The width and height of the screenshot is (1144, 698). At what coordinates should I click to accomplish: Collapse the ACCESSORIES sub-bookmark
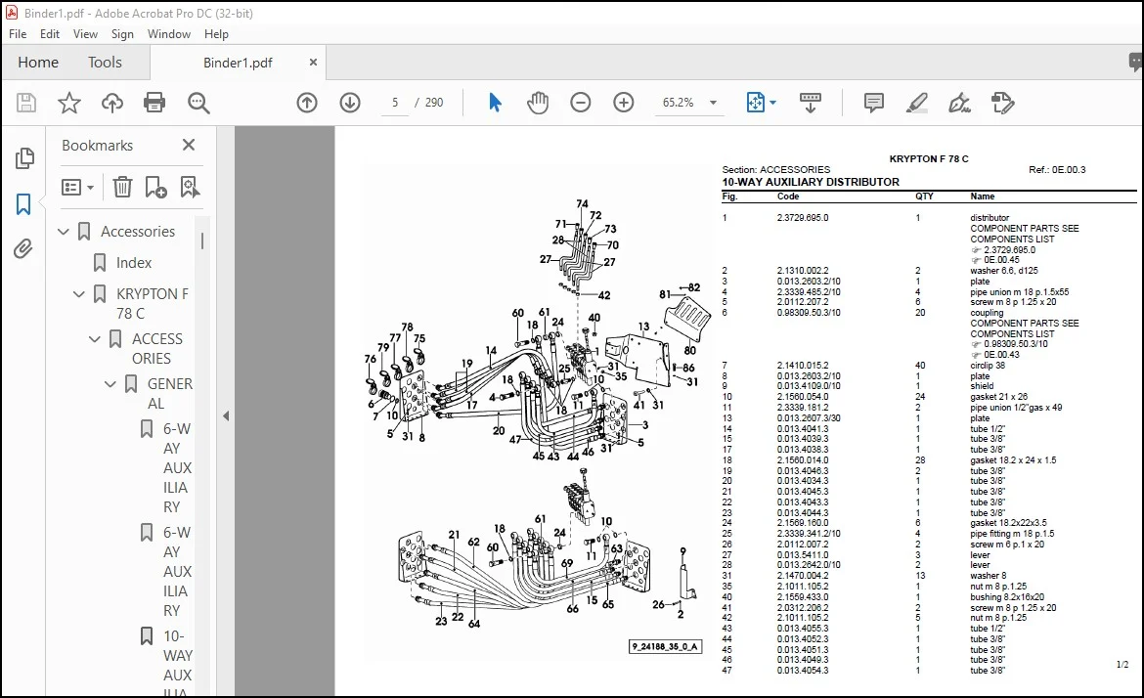point(94,339)
